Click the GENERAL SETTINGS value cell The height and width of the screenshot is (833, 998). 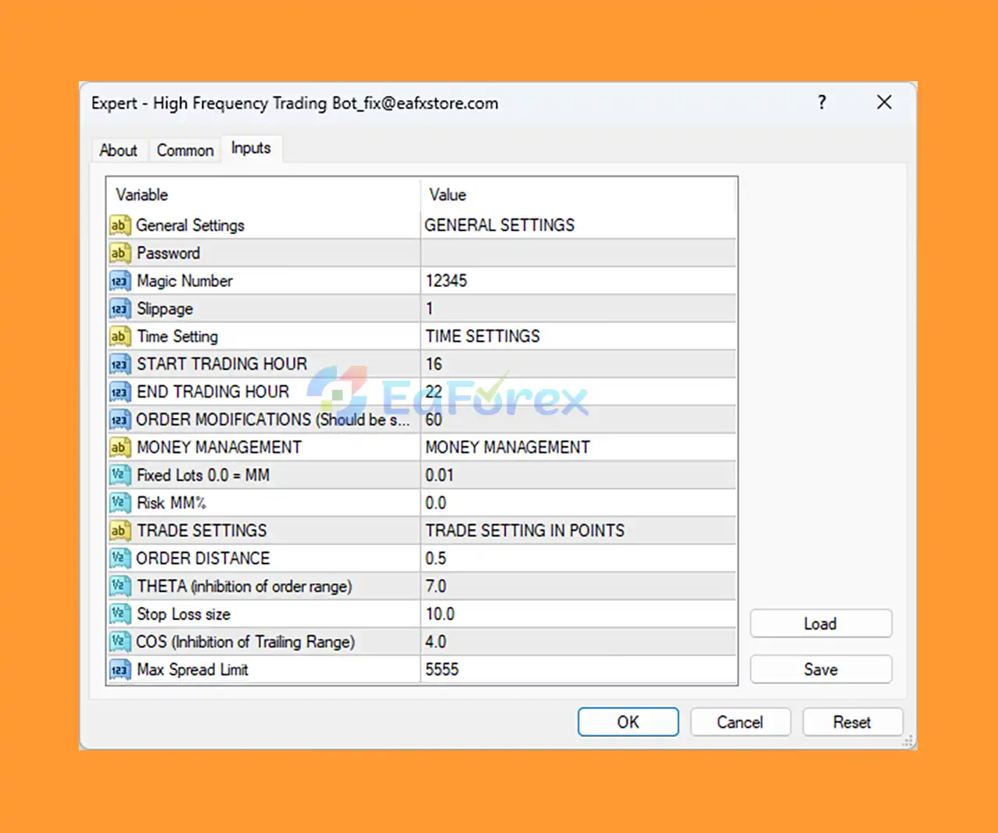[x=578, y=225]
